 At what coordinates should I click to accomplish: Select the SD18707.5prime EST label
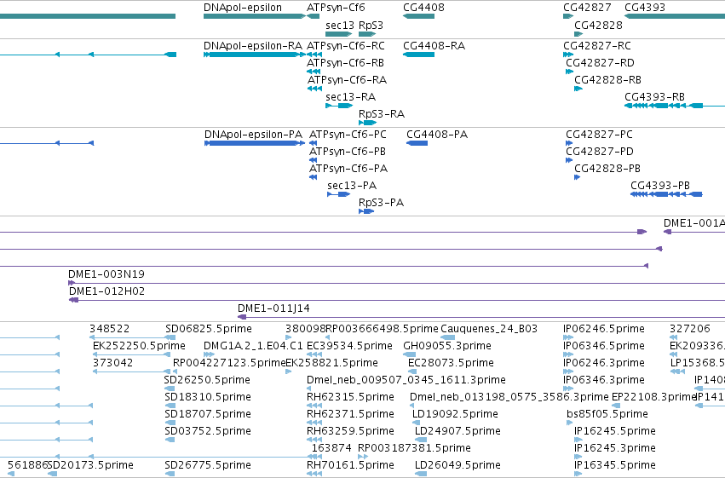click(x=208, y=415)
